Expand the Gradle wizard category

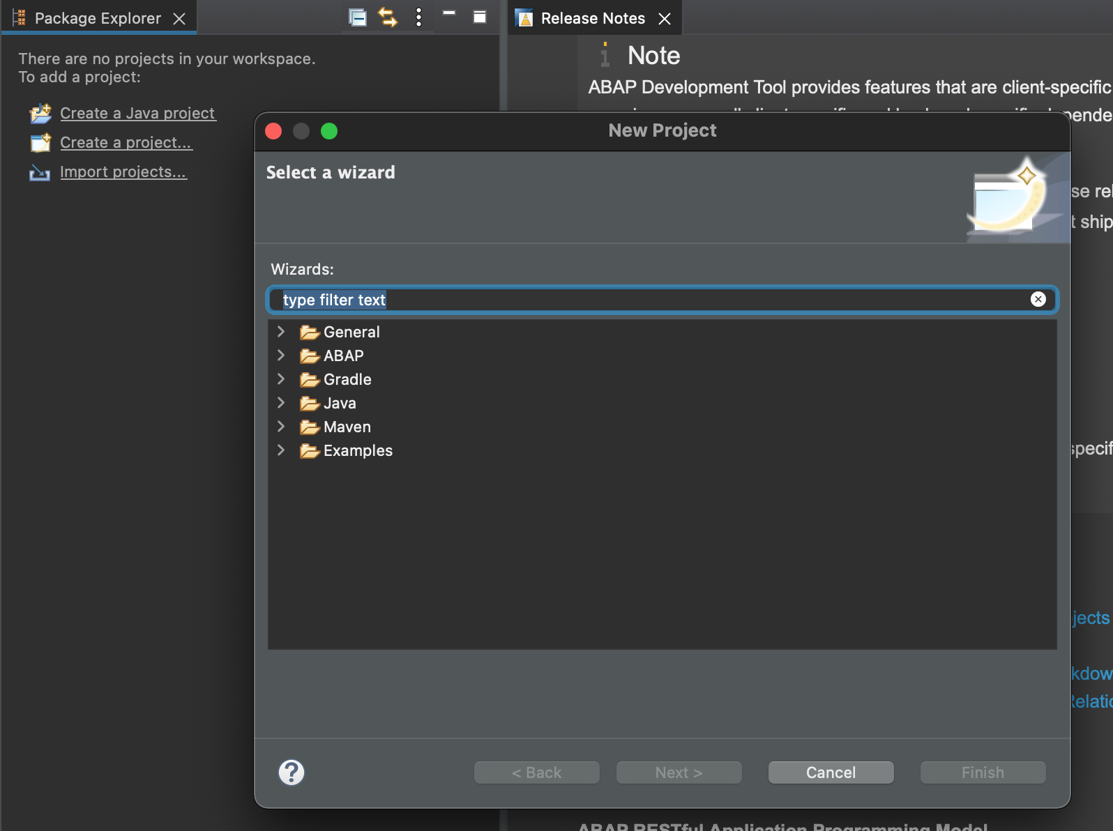coord(281,379)
